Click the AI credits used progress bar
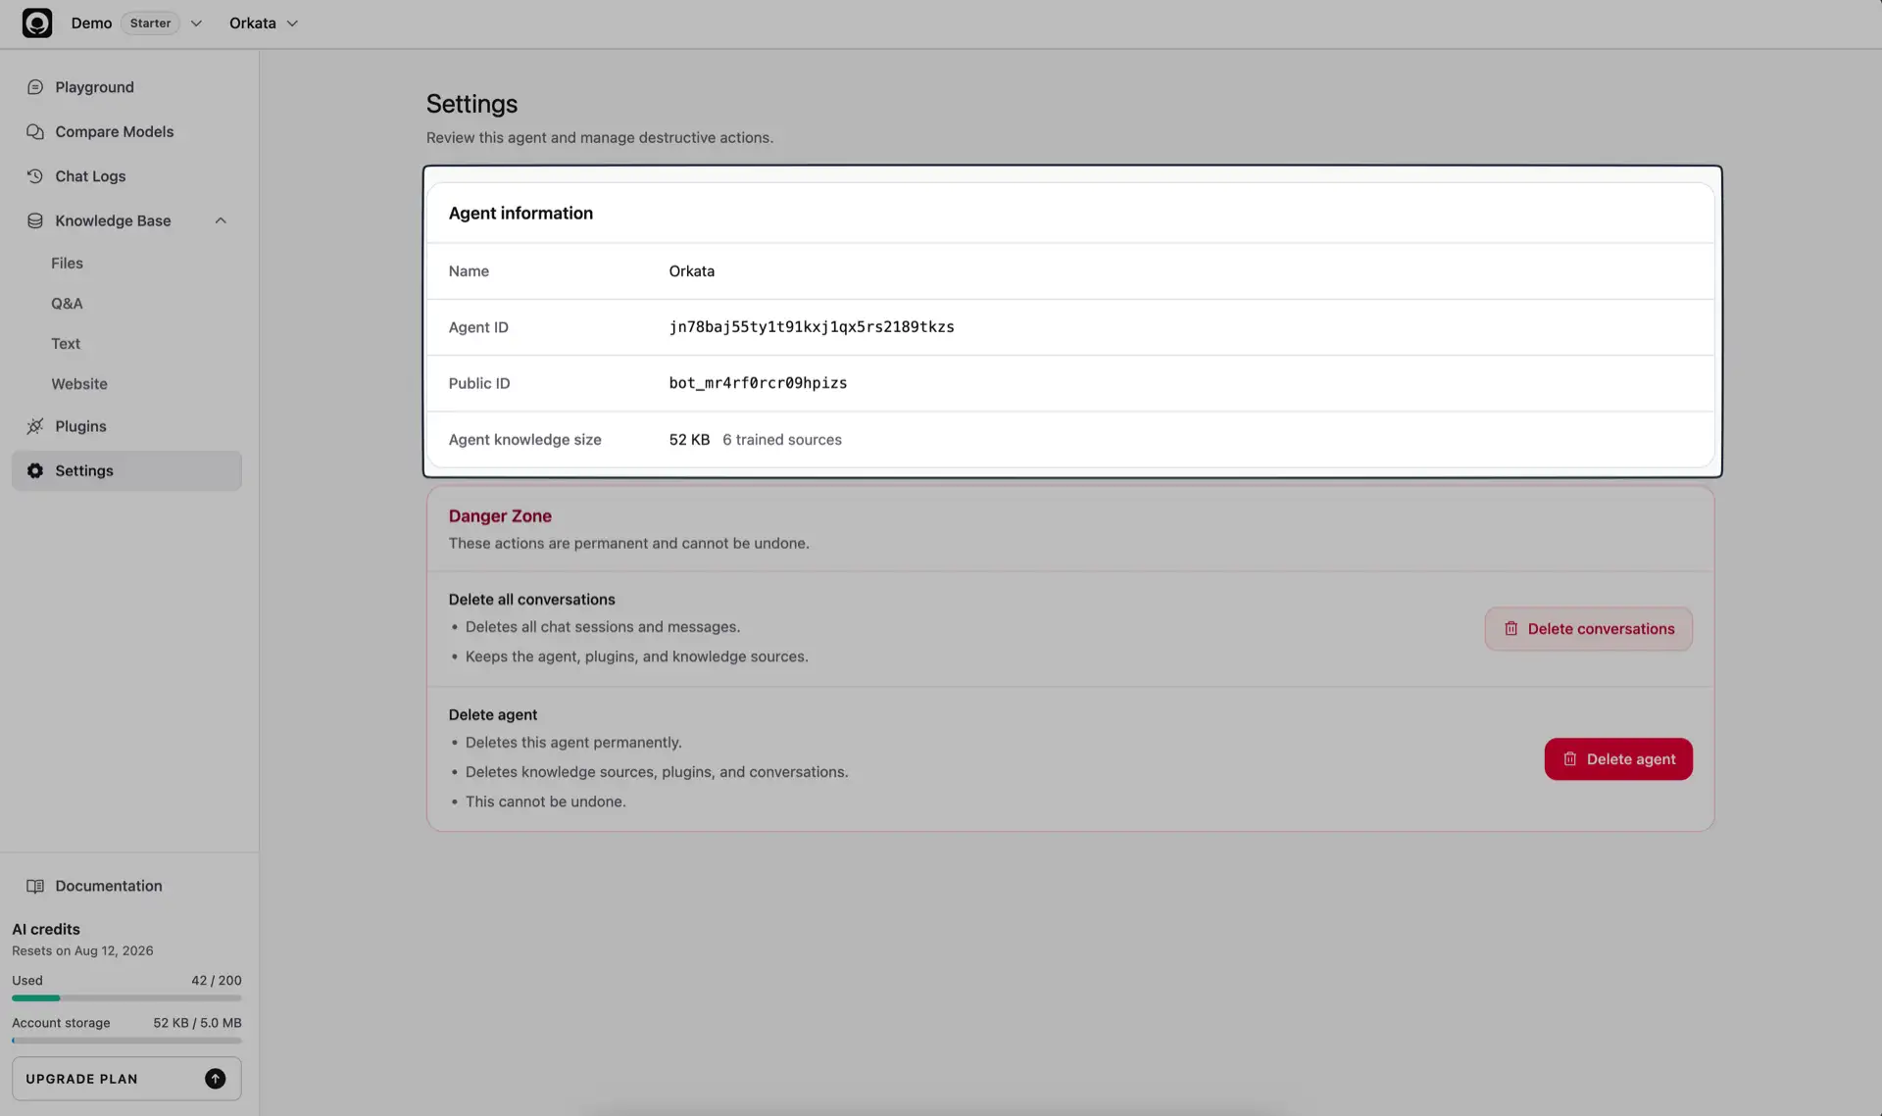The image size is (1882, 1116). click(126, 997)
